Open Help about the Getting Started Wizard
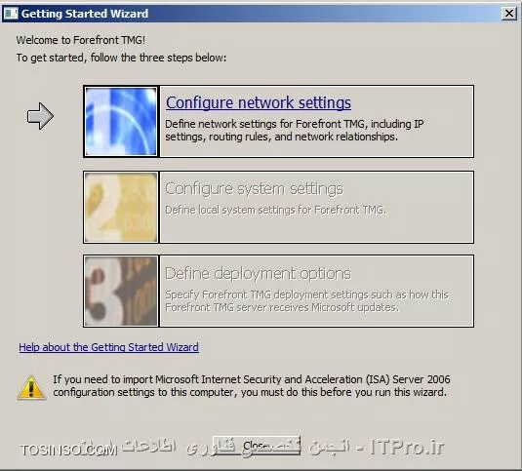Image resolution: width=522 pixels, height=471 pixels. [109, 347]
